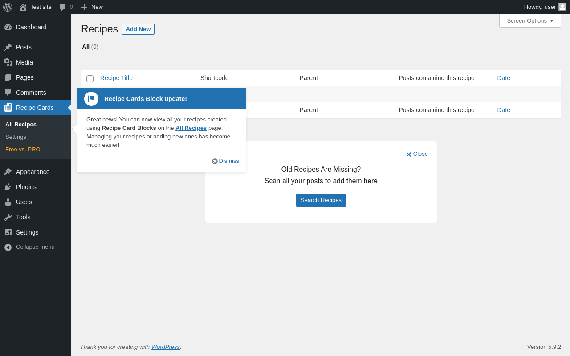
Task: Click footer 'Posts containing this recipe' label
Action: pos(437,110)
